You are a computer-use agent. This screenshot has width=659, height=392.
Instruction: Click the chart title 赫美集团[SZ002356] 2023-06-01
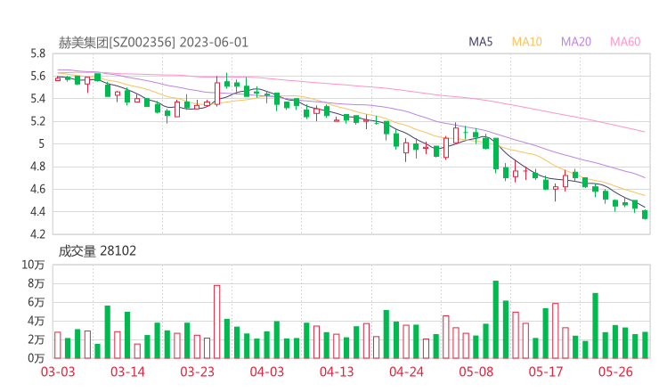click(153, 43)
